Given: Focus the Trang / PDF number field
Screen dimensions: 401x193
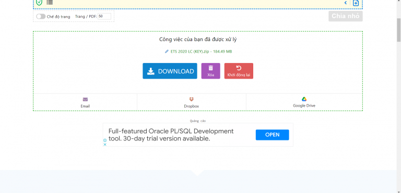Looking at the screenshot, I should [104, 16].
